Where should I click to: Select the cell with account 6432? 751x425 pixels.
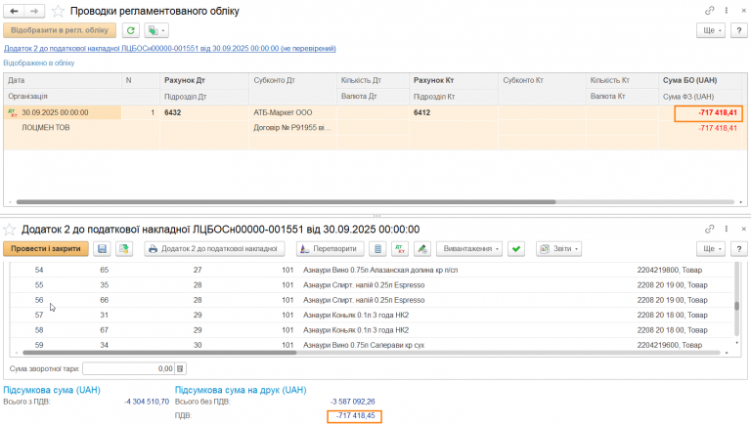204,112
